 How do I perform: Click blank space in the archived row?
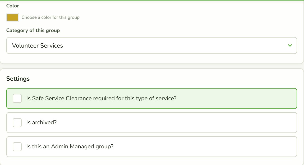(174, 122)
